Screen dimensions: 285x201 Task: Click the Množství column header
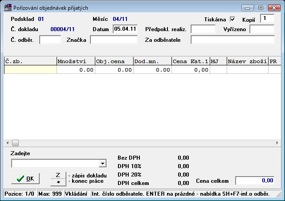(x=75, y=61)
